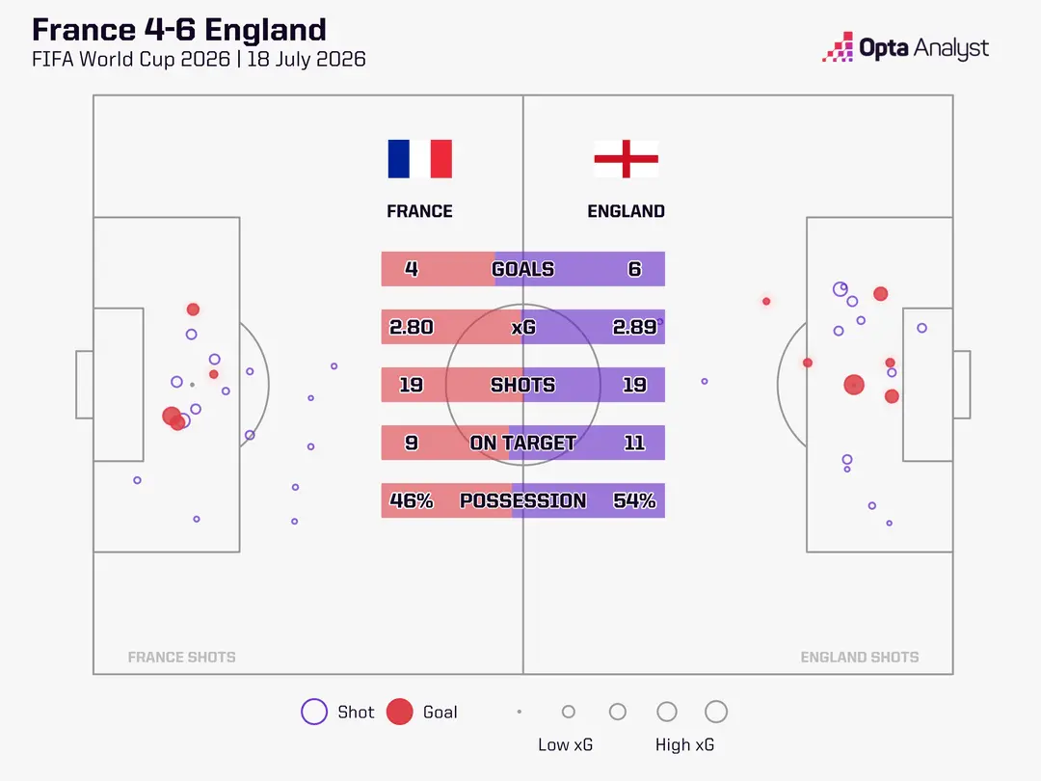
Task: Select the purple Shot legend circle
Action: 314,712
